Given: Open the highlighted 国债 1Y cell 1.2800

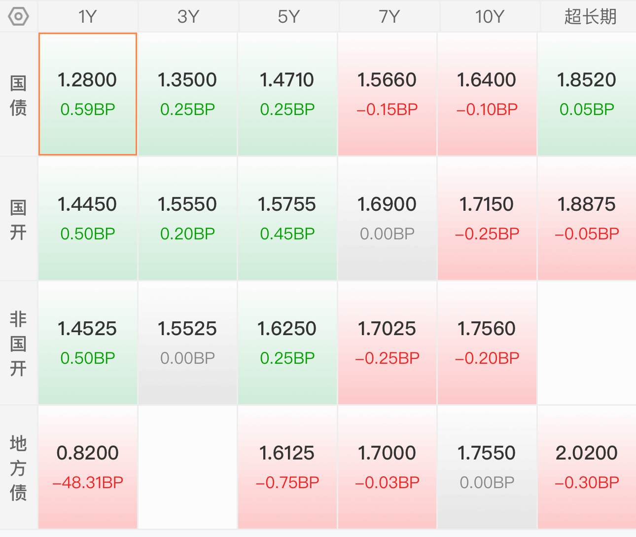Looking at the screenshot, I should point(88,94).
